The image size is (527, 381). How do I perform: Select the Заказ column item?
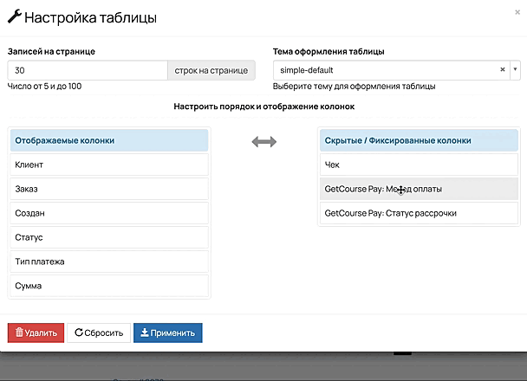(108, 189)
